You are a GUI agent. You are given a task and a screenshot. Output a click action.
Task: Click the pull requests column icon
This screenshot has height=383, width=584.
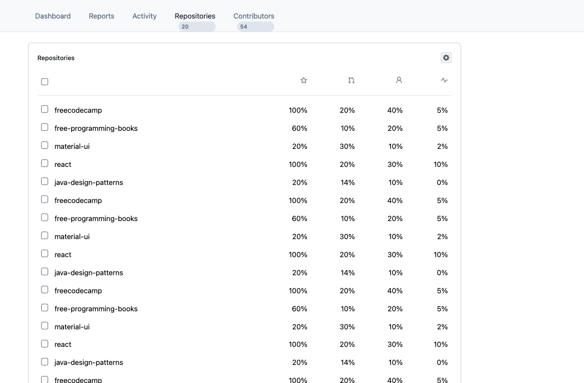pyautogui.click(x=351, y=80)
